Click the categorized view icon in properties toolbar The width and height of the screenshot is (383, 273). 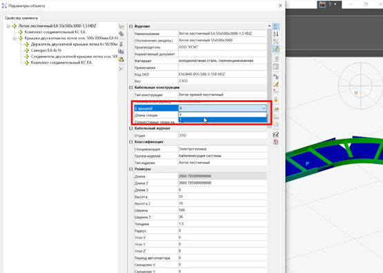tap(276, 27)
